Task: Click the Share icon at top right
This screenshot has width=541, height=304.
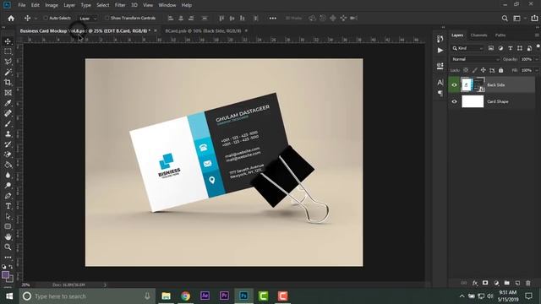Action: 534,19
